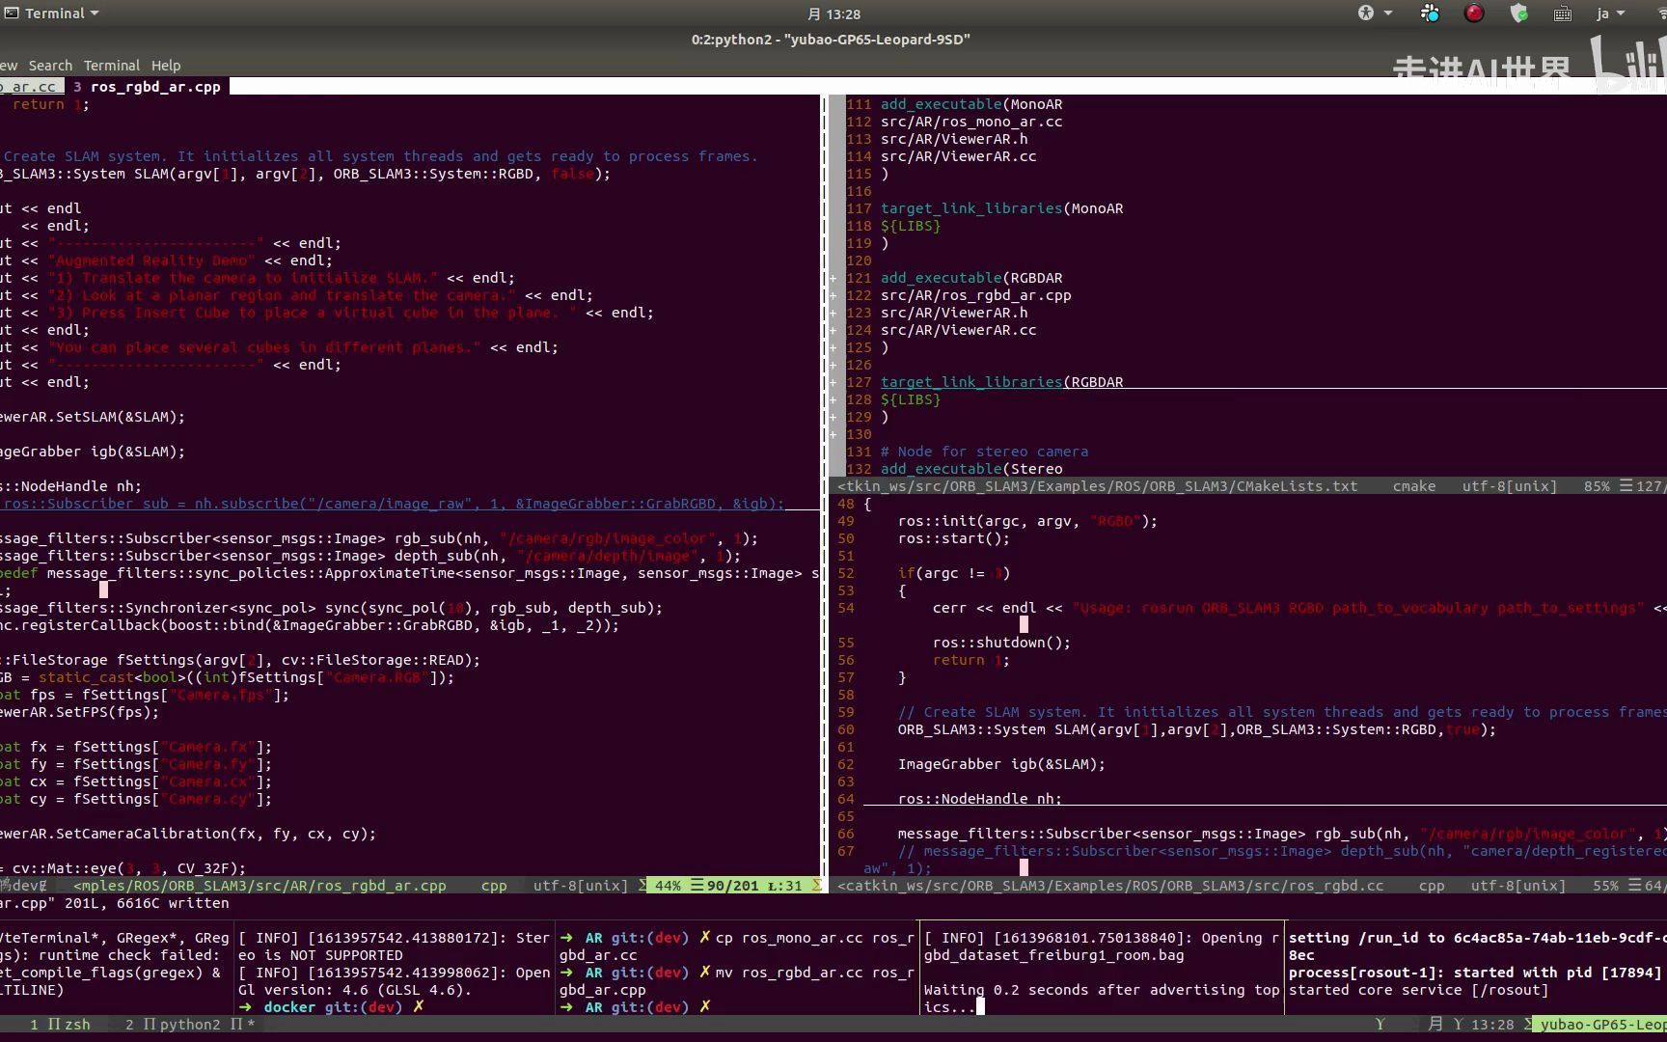Click line 64 'ros::NodeHandle nh;' in right pane
1667x1042 pixels.
coord(979,799)
